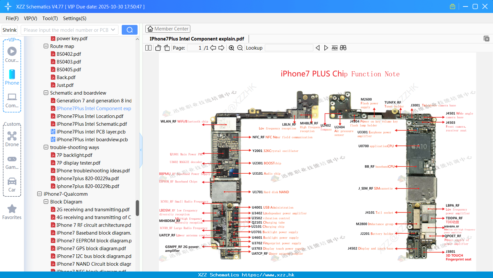Open the model number dropdown arrow
The image size is (493, 278).
[113, 30]
